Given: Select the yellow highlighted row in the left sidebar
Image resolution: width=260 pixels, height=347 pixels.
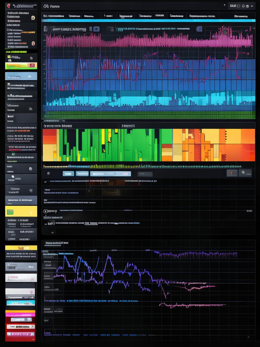Looking at the screenshot, I should coord(21,211).
